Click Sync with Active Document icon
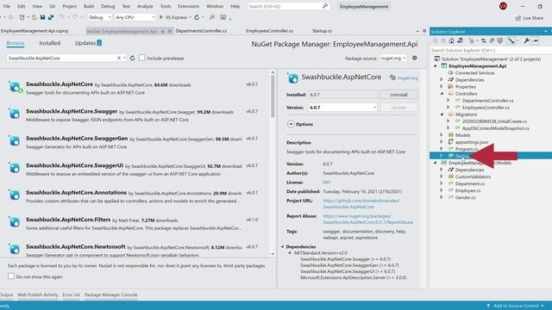The image size is (552, 310). [x=484, y=40]
